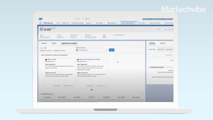Image resolution: width=213 pixels, height=120 pixels.
Task: Click the blue carousel page dot
Action: click(x=92, y=90)
